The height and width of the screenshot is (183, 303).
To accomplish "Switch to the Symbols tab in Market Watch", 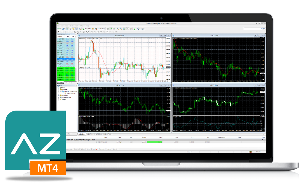I will click(x=60, y=83).
